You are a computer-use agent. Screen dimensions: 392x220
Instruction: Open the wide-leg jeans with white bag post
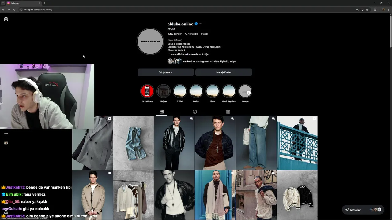[256, 142]
